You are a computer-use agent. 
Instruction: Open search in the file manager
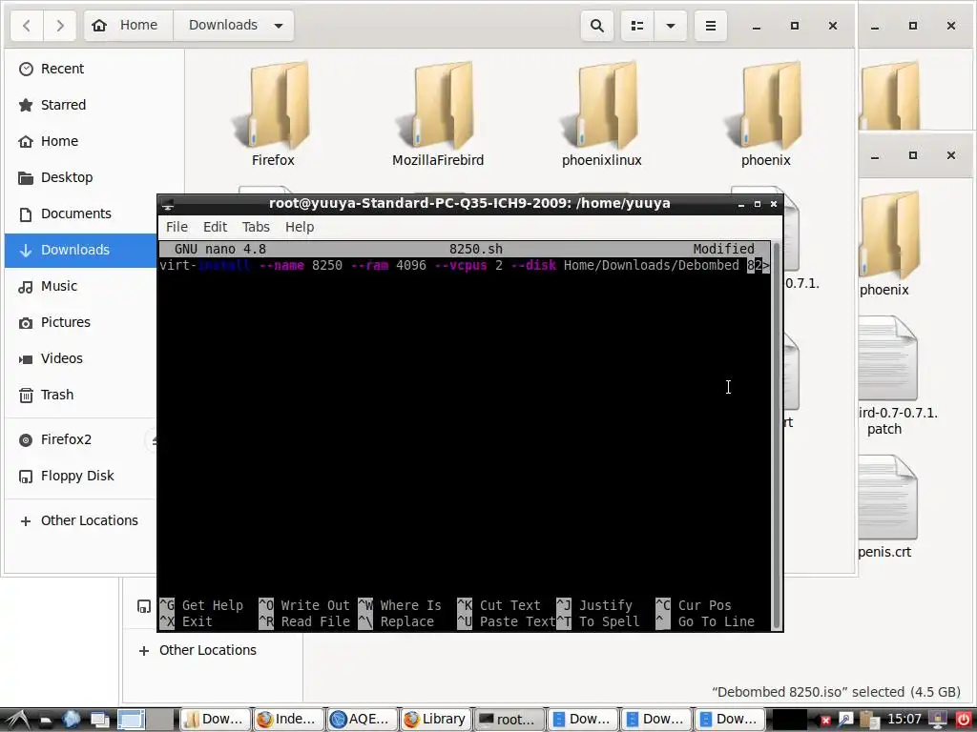[597, 26]
